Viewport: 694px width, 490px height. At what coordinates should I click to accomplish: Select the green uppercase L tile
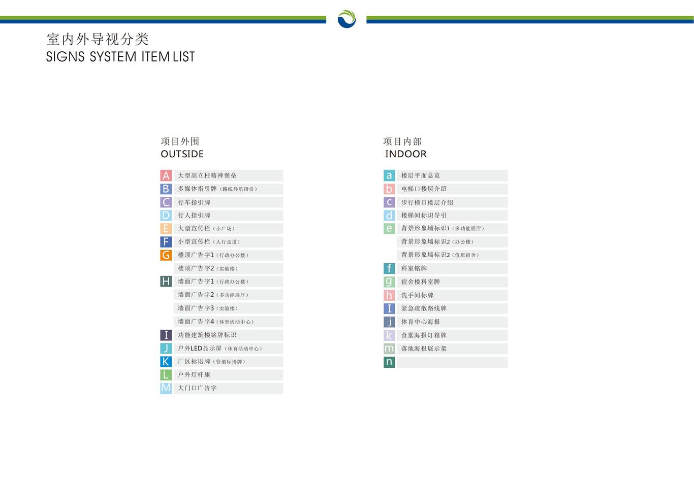click(166, 374)
